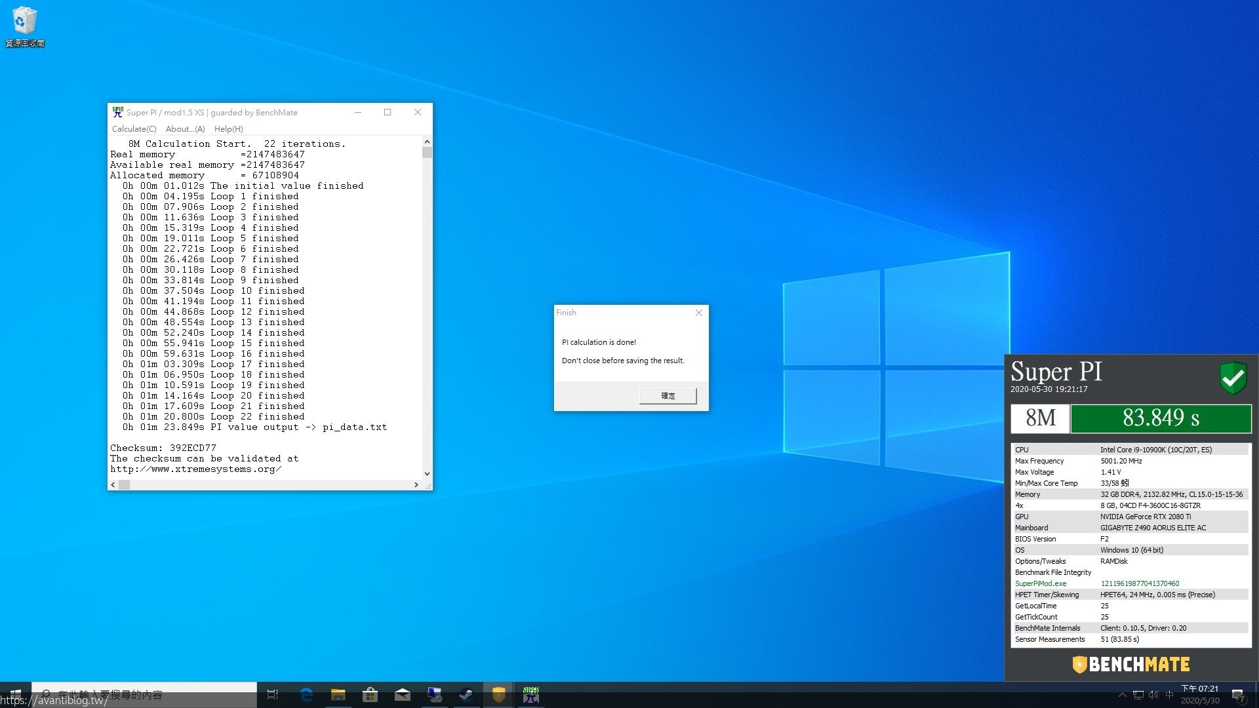Screen dimensions: 1259x708
Task: Open the About...(A) menu
Action: click(x=185, y=129)
